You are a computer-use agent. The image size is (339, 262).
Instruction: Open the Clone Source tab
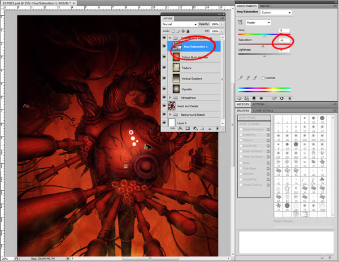263,111
